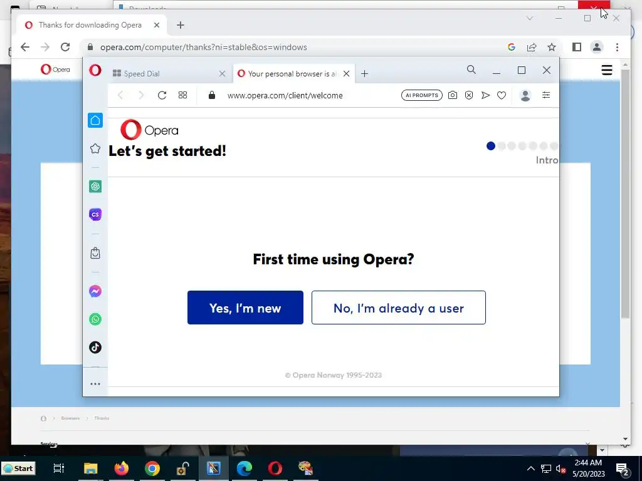The height and width of the screenshot is (481, 642).
Task: Open notification center icon
Action: (x=622, y=470)
